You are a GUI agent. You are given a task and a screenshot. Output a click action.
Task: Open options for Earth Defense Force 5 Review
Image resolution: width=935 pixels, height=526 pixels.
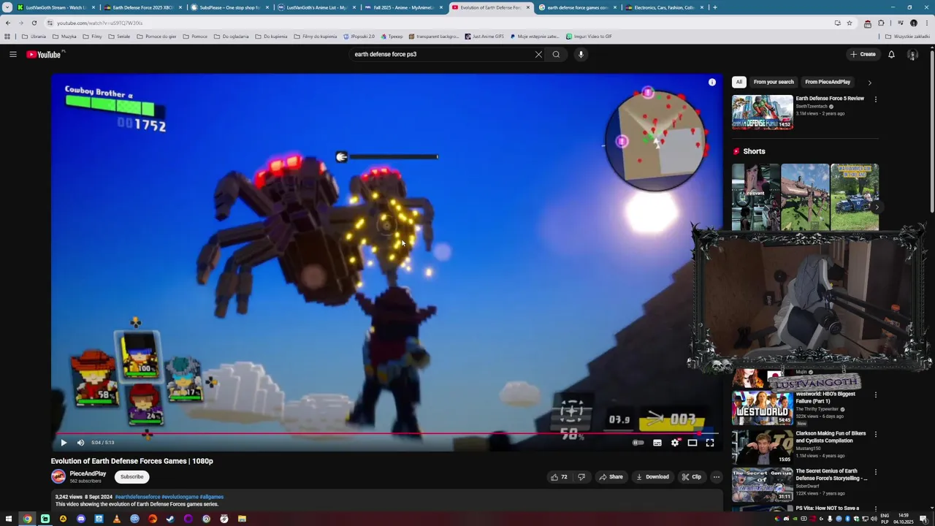click(875, 99)
